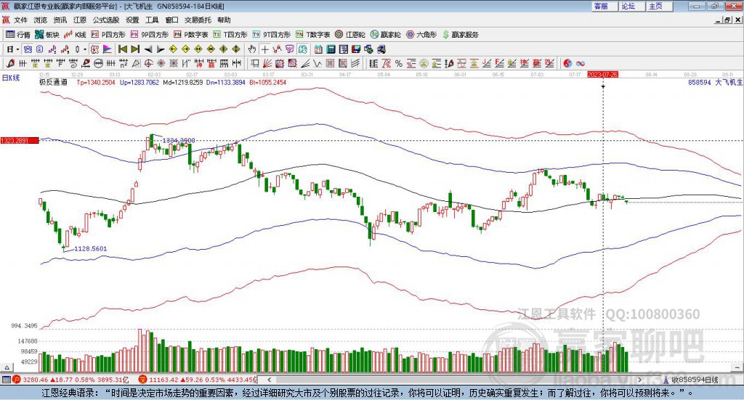The width and height of the screenshot is (744, 400).
Task: Open the 六角形 hexagon tool
Action: (x=421, y=35)
